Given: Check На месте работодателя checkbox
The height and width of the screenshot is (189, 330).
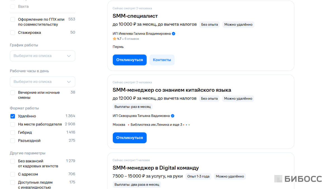Looking at the screenshot, I should coord(13,124).
